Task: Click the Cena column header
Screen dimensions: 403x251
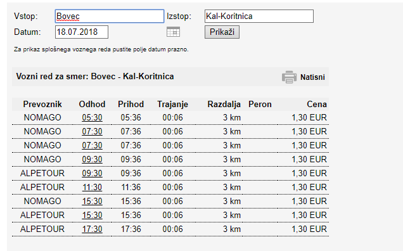Action: pyautogui.click(x=317, y=104)
